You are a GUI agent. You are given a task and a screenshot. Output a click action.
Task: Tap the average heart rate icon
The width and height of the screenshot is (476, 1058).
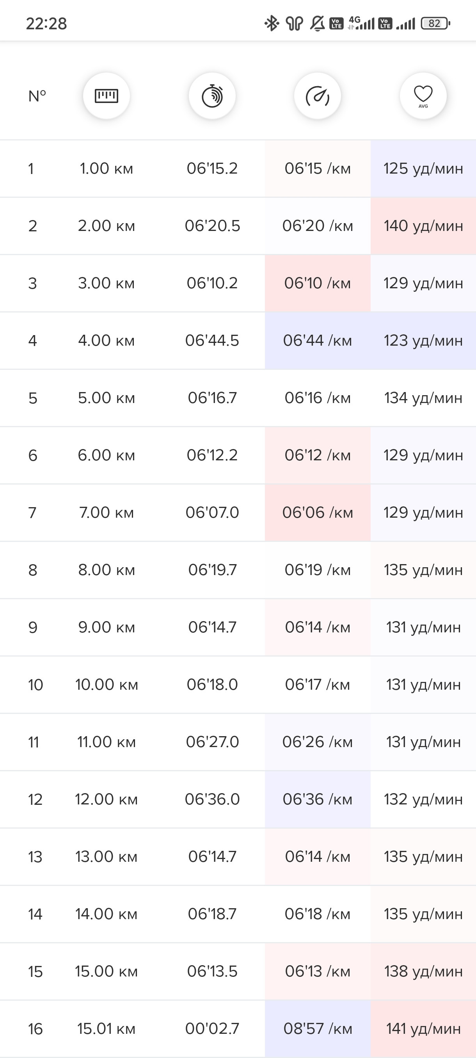pos(423,96)
